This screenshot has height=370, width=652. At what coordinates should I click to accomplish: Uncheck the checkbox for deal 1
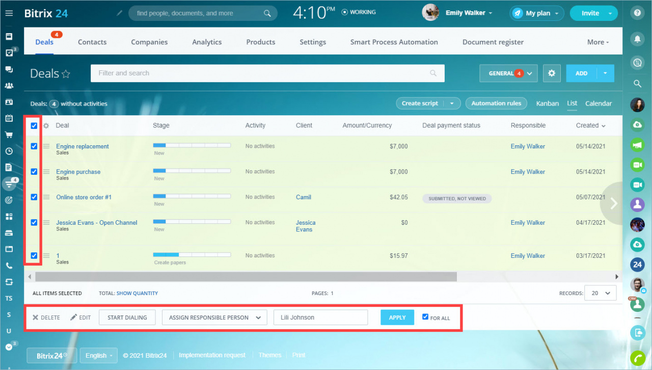point(34,256)
